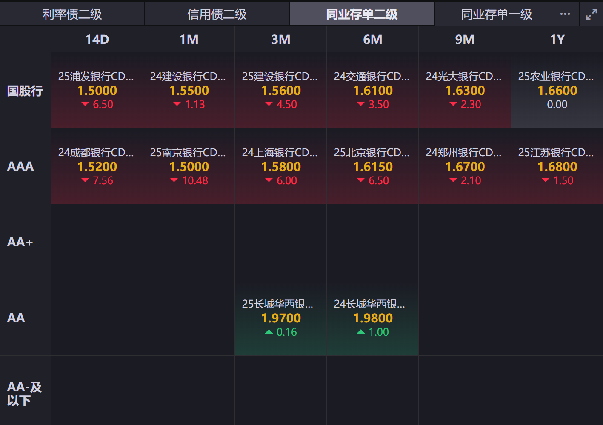This screenshot has height=425, width=603.
Task: Switch to the 信用债二级 tab
Action: tap(217, 14)
